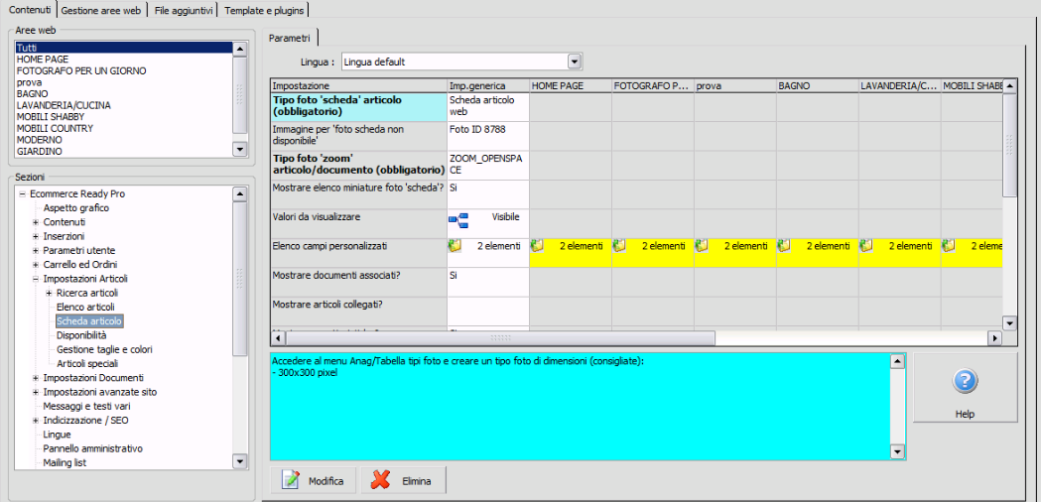Click the grid horizontal scrollbar right arrow
The image size is (1041, 502).
click(994, 338)
